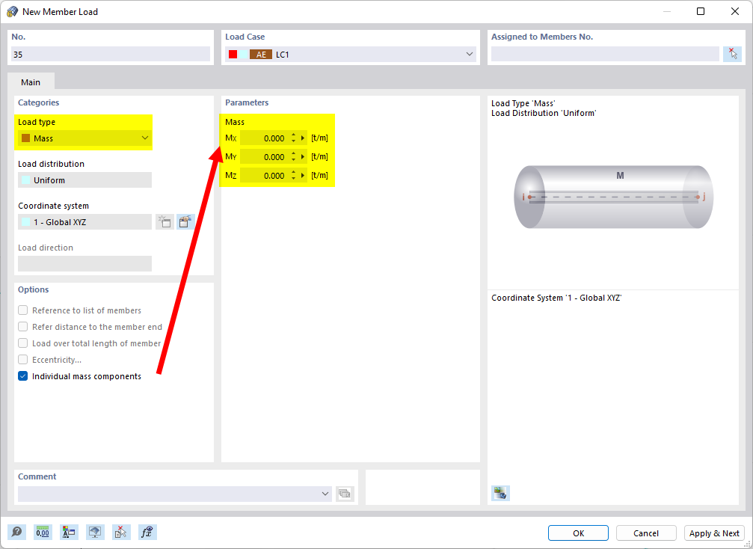Enable Reference to list of members
The width and height of the screenshot is (753, 549).
(x=22, y=310)
